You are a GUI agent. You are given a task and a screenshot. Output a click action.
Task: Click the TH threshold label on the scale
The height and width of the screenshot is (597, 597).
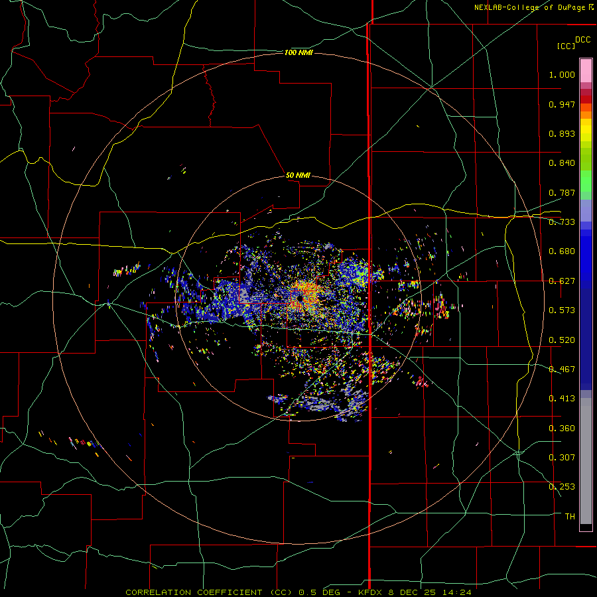570,517
